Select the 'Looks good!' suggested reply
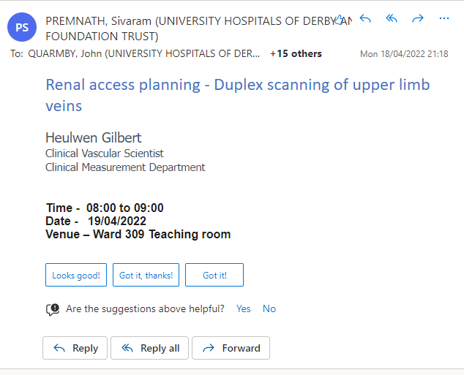The image size is (464, 375). click(x=76, y=275)
